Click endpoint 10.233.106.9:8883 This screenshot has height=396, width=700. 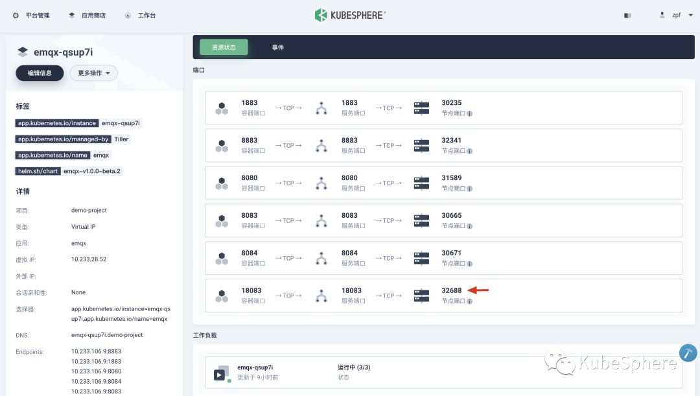[x=96, y=351]
